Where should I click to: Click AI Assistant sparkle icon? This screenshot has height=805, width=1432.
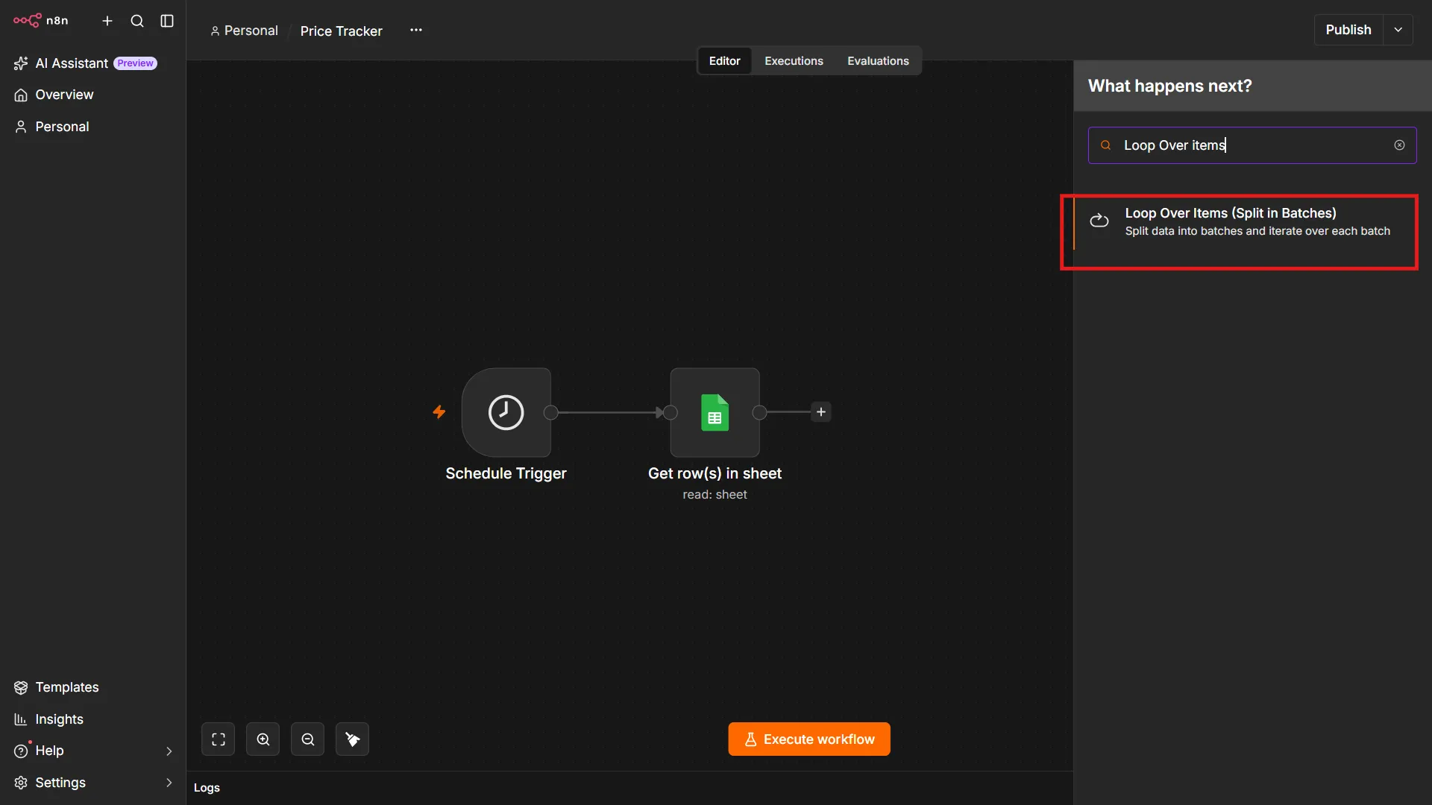21,63
